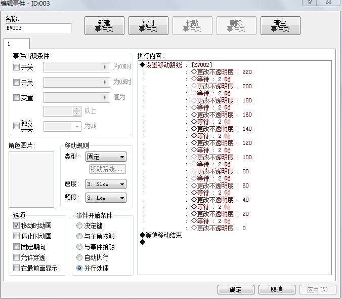Select the empty last command diamond line

pyautogui.click(x=143, y=242)
